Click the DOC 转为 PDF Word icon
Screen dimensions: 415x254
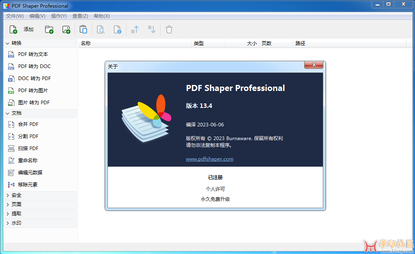click(11, 78)
